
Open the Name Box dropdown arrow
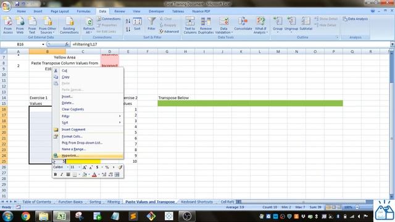[43, 44]
